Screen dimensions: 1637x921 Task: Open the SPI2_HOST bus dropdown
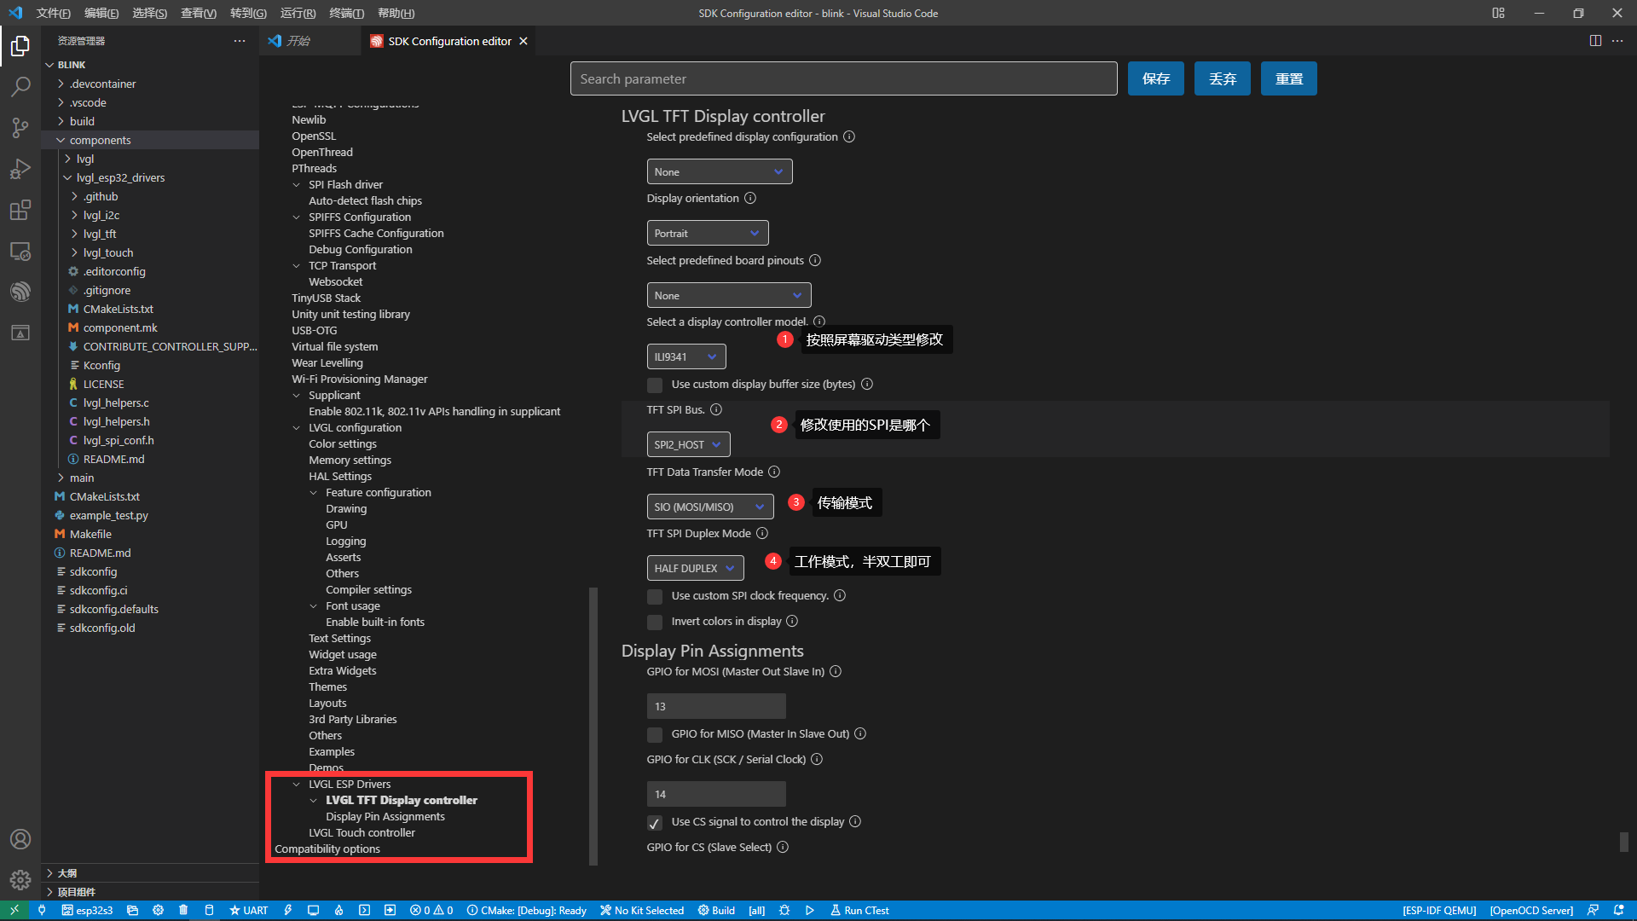coord(689,444)
